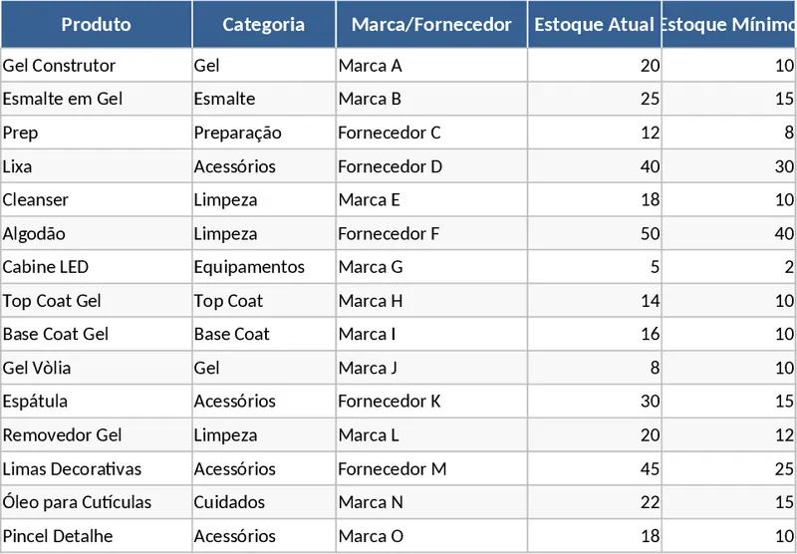Select the Marca H brand cell
Viewport: 797px width, 554px height.
[431, 301]
